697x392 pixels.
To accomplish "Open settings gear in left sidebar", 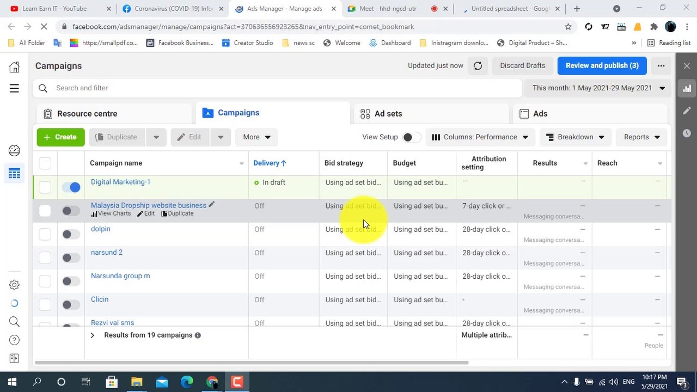I will tap(14, 285).
